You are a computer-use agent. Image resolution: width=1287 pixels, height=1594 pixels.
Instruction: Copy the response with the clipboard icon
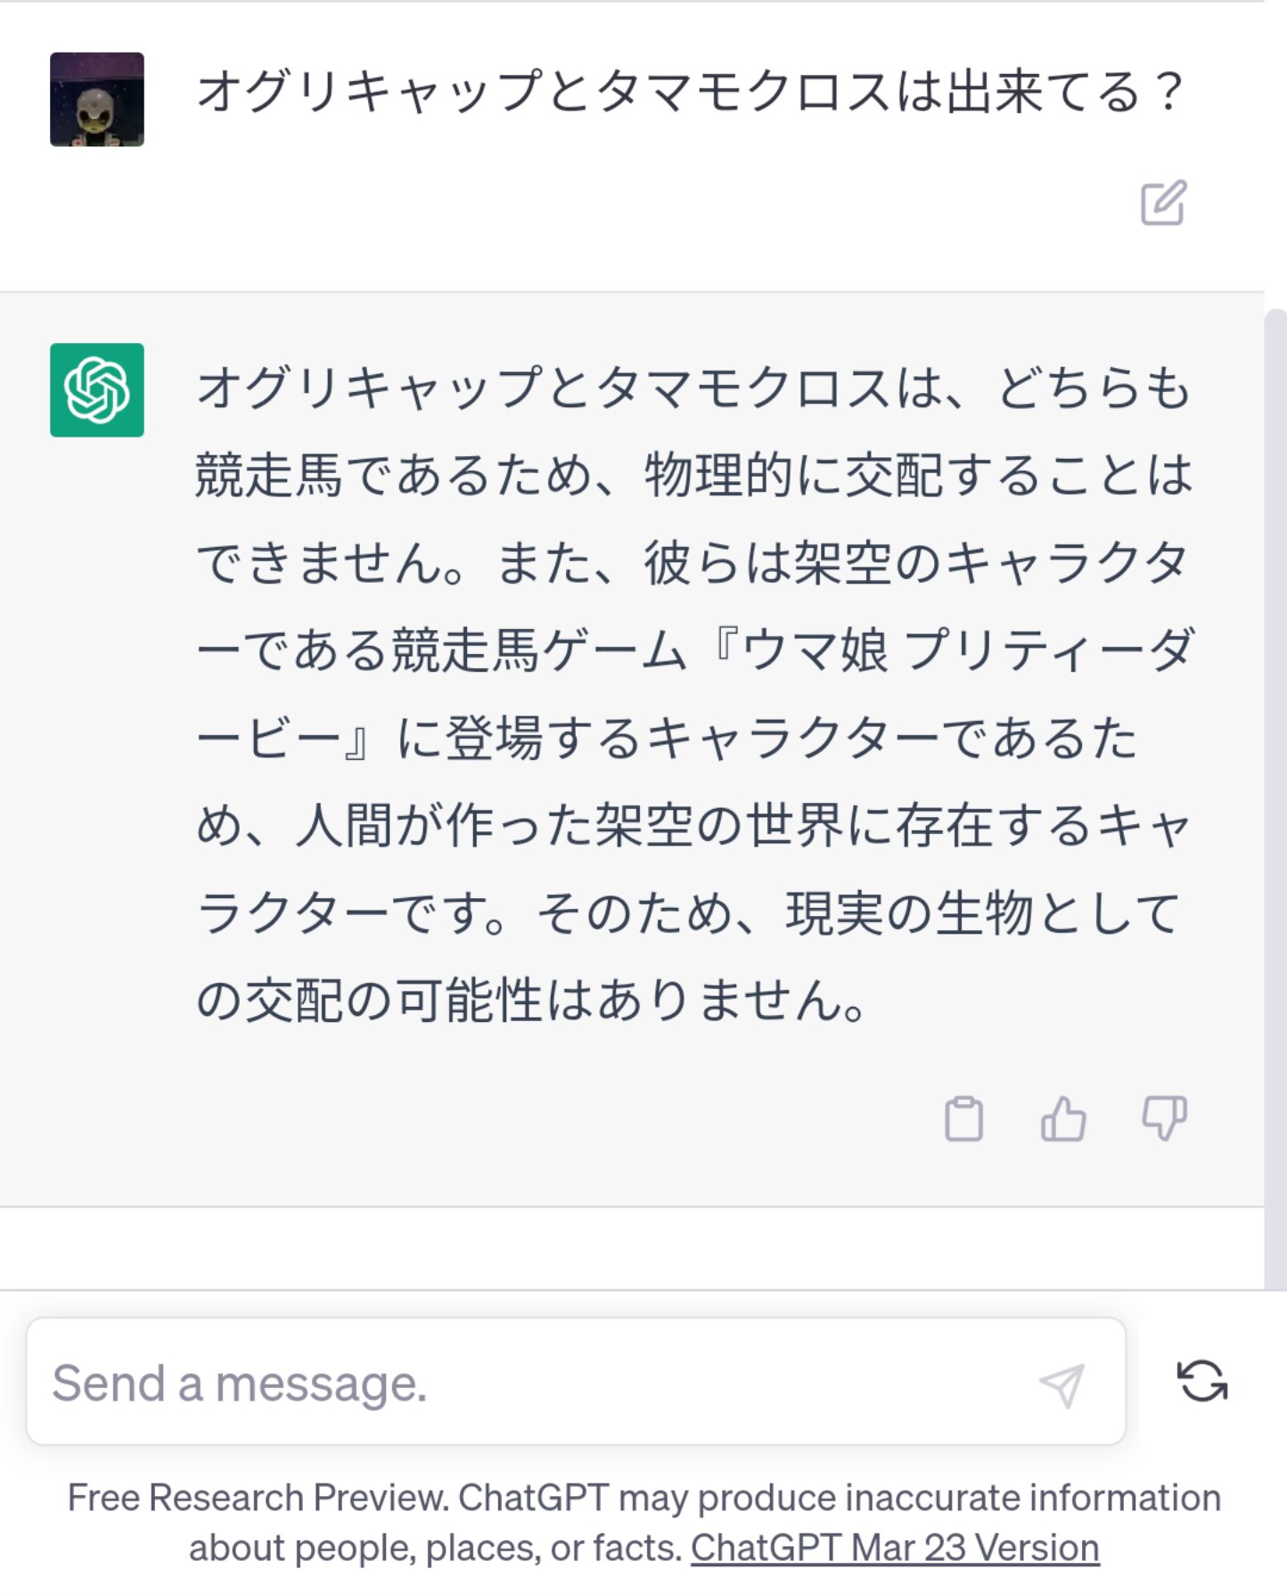[963, 1118]
